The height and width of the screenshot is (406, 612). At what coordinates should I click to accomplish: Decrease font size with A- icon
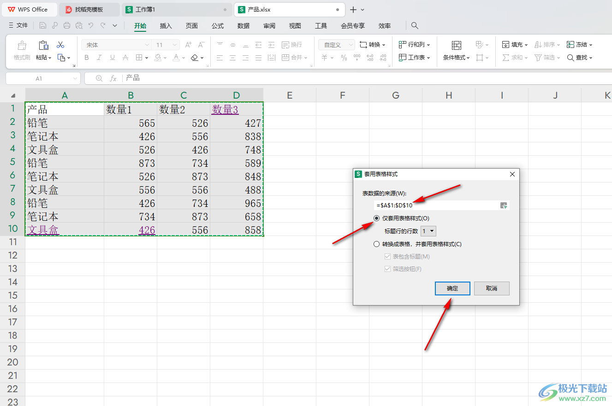point(201,45)
